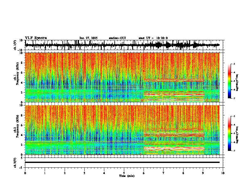Click the "station=OUI" header label

(117, 38)
